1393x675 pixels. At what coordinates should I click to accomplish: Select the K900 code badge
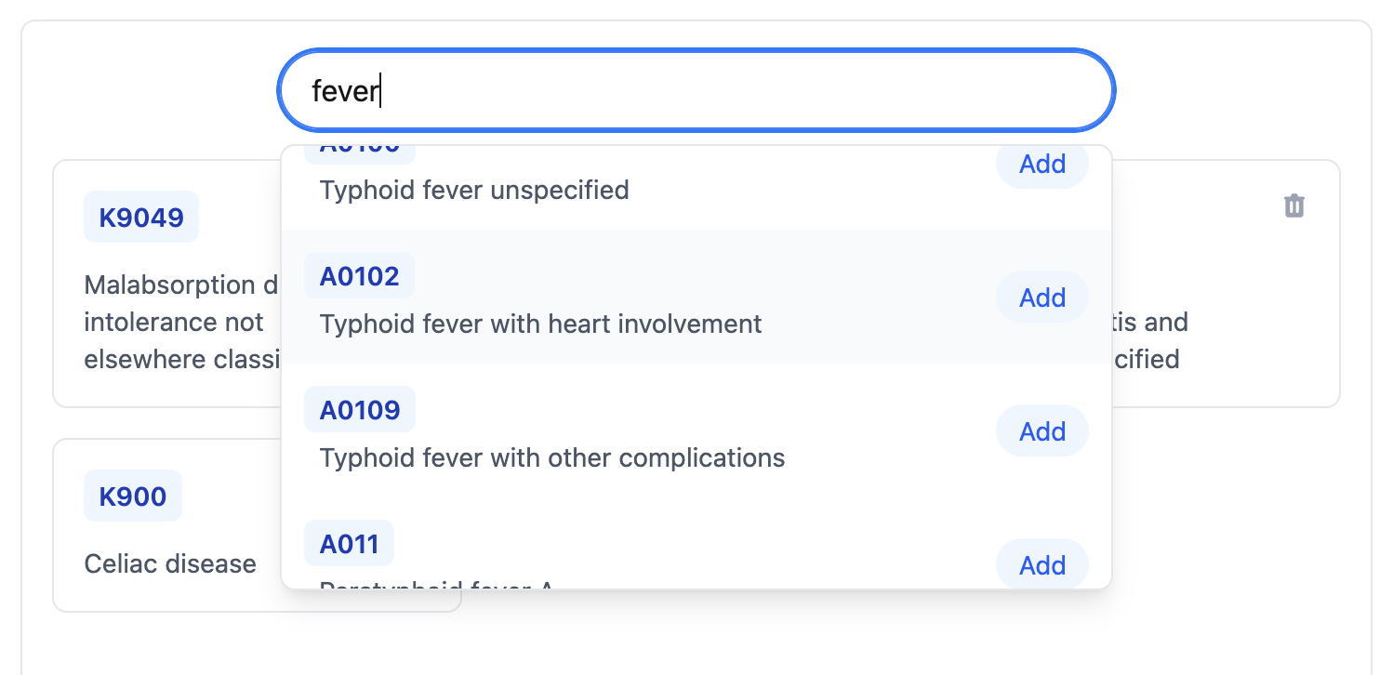tap(133, 496)
